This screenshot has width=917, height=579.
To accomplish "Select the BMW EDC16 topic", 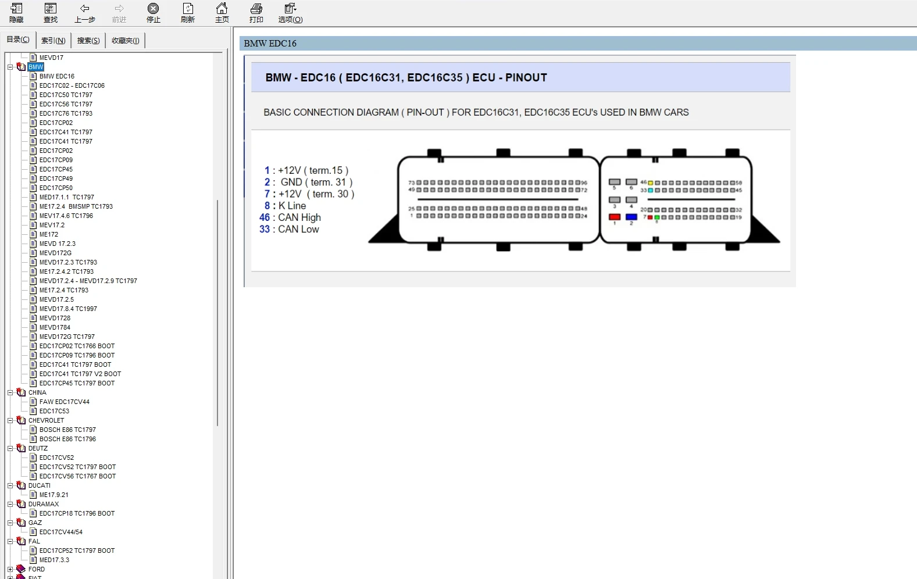I will coord(57,76).
